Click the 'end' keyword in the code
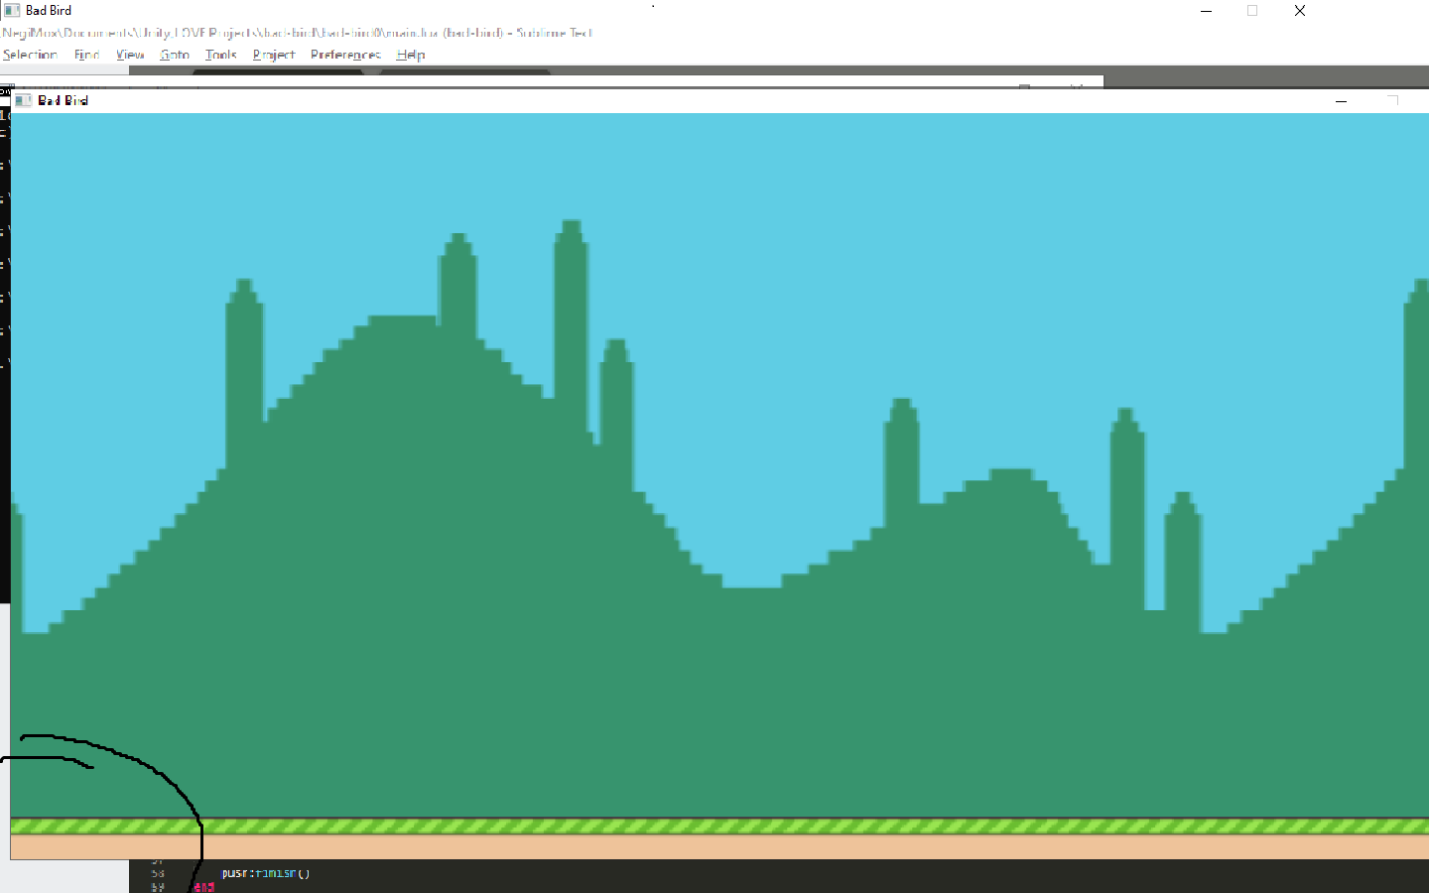Screen dimensions: 1429x893 coord(204,887)
